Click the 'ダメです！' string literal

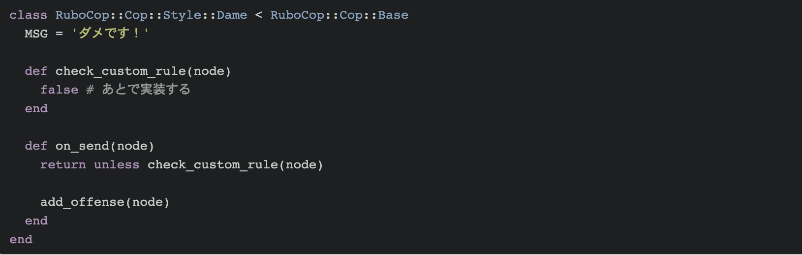[110, 33]
